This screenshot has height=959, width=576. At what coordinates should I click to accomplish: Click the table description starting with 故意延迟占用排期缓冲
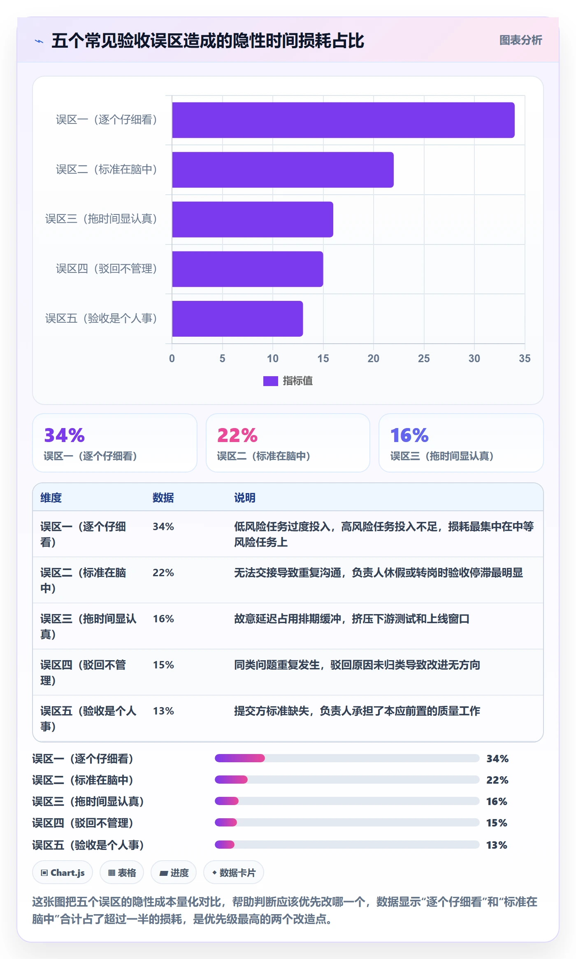(352, 619)
